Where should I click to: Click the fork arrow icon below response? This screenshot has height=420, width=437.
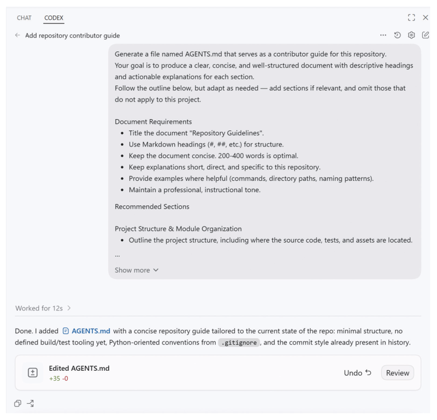pos(31,403)
